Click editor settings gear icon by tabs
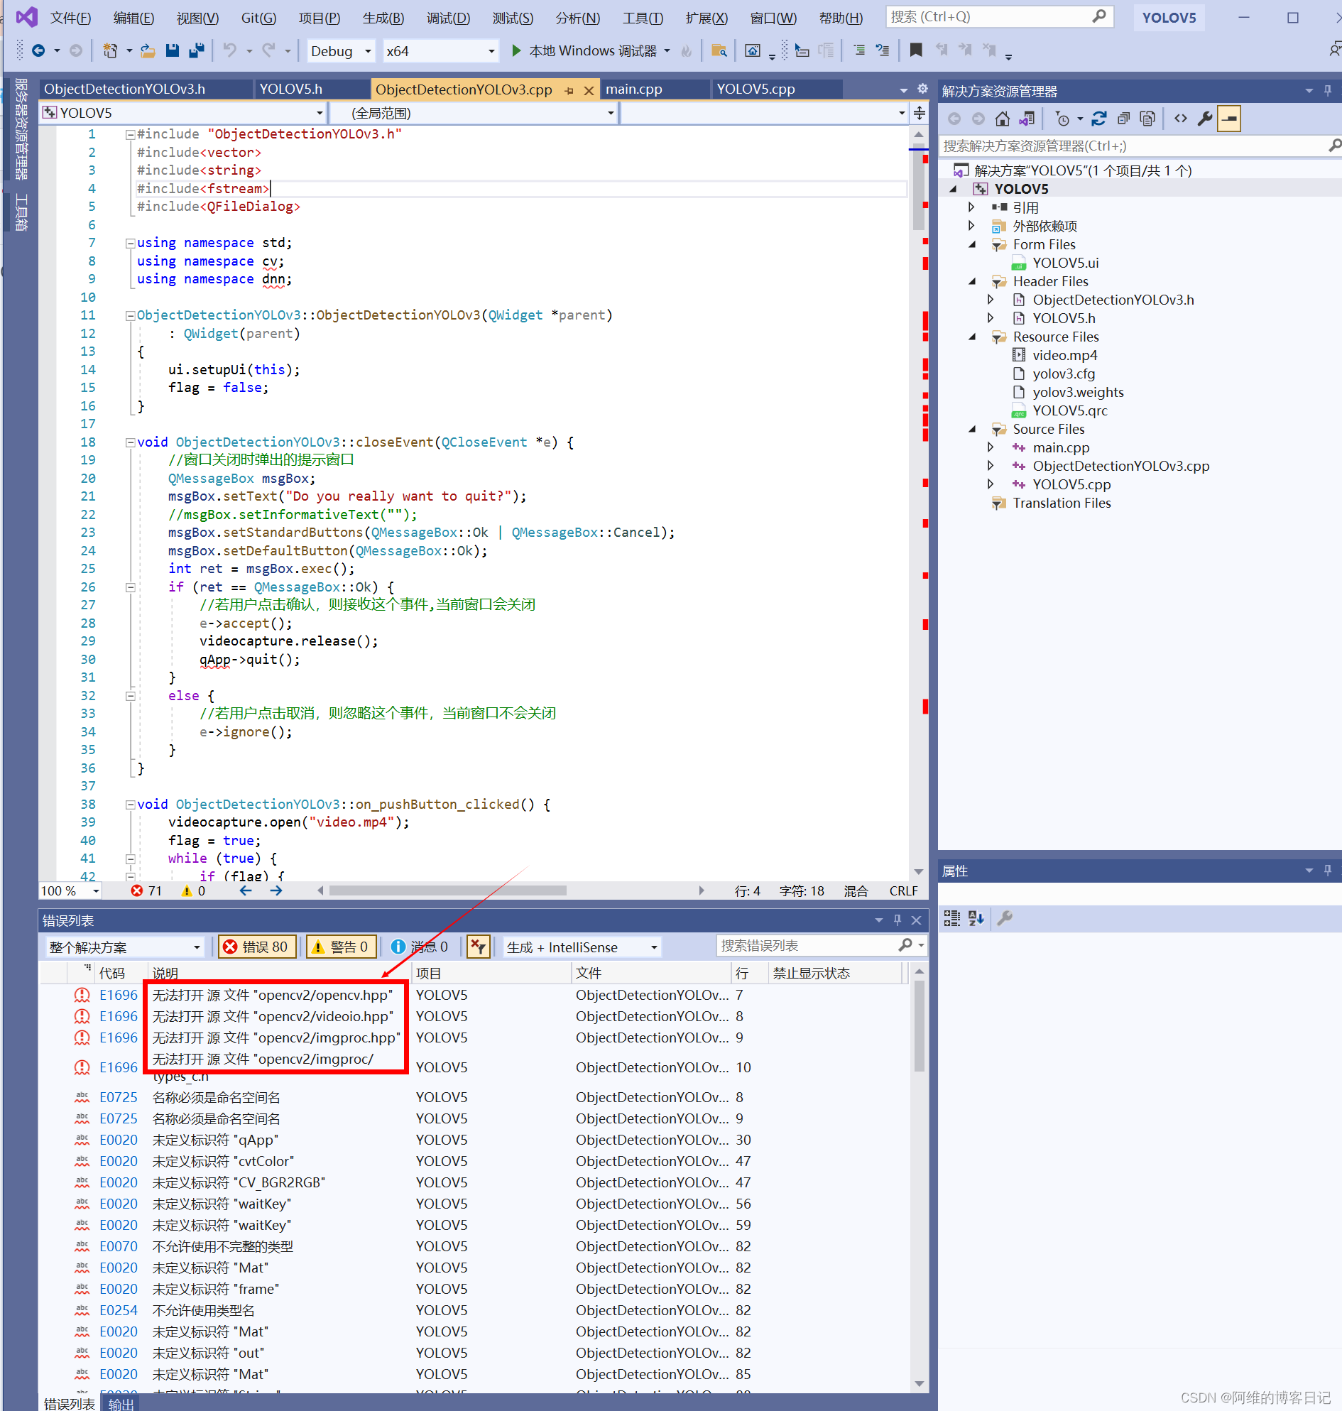Screen dimensions: 1342x1411 (x=922, y=89)
